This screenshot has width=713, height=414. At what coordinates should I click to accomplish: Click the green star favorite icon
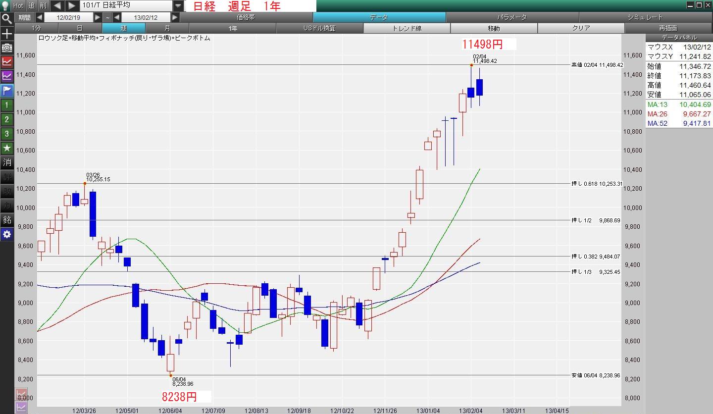point(7,148)
